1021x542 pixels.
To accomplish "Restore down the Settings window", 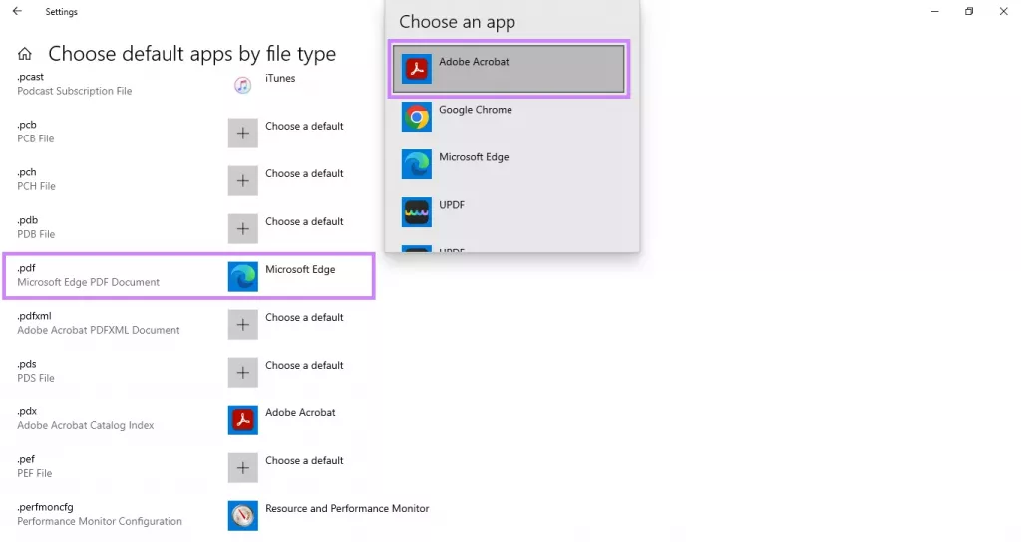I will pyautogui.click(x=969, y=11).
